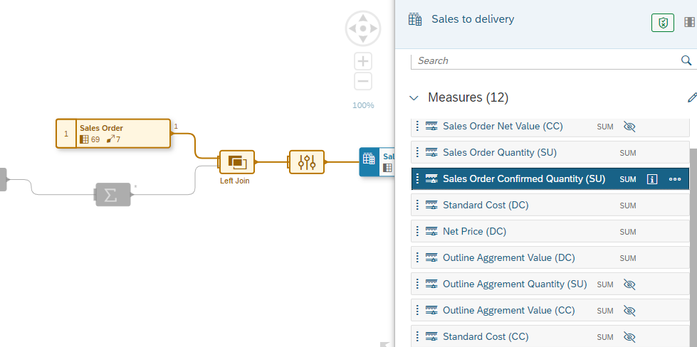The width and height of the screenshot is (697, 347).
Task: Collapse the Measures section
Action: (414, 98)
